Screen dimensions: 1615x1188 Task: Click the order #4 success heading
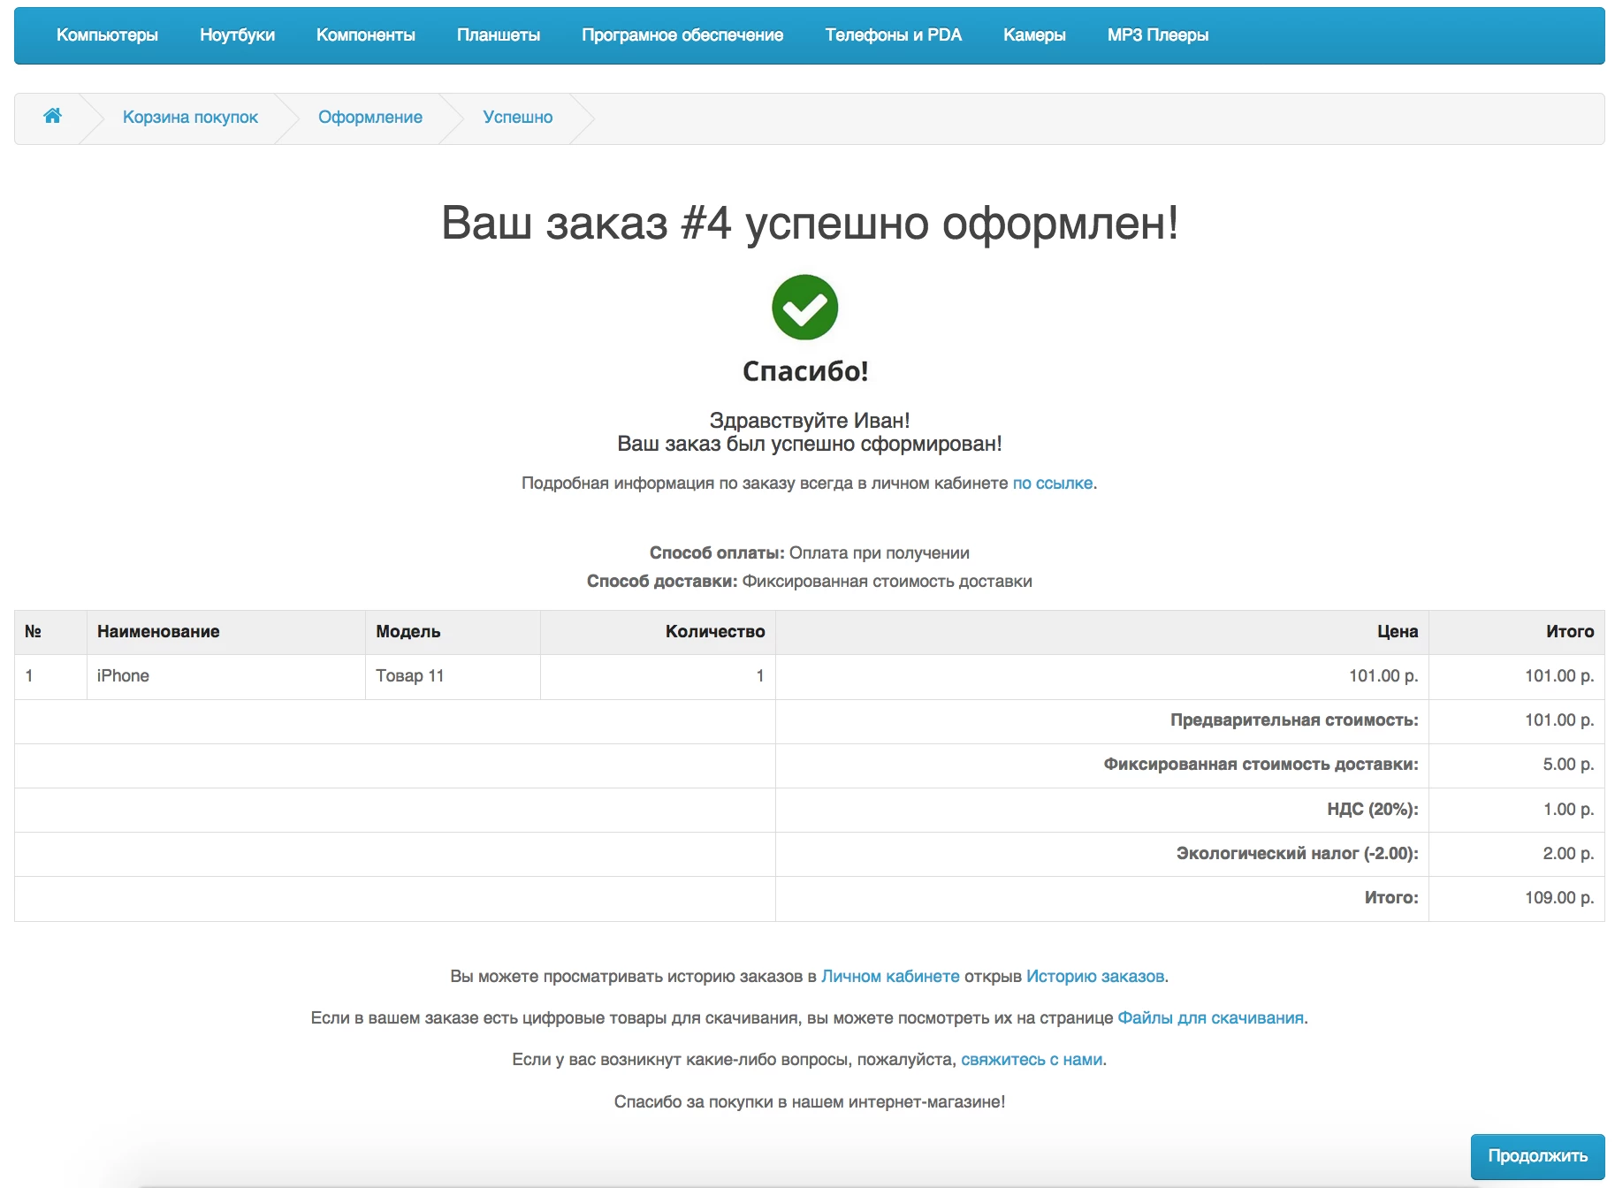[809, 223]
